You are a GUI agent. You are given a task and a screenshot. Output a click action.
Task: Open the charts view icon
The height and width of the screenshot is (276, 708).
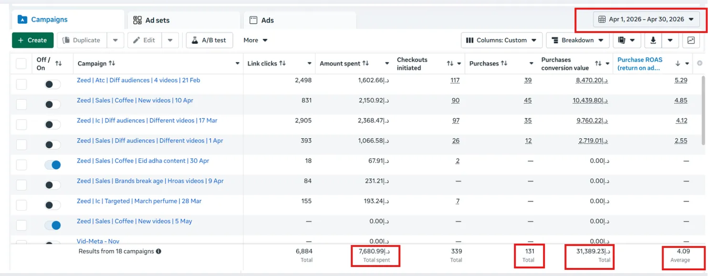coord(691,41)
